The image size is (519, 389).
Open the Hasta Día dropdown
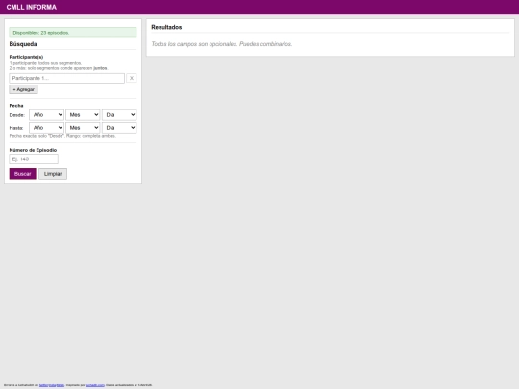pos(119,128)
